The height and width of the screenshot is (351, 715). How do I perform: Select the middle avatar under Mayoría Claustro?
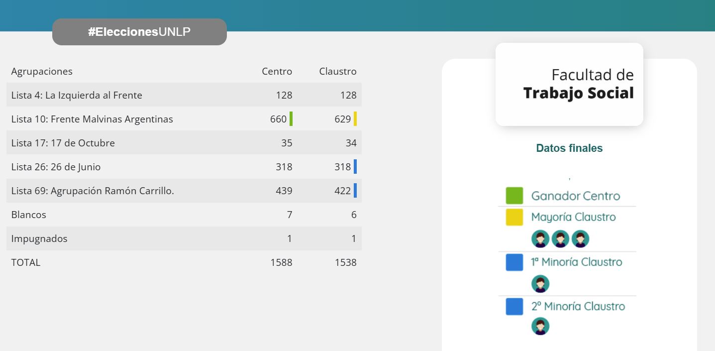(560, 239)
